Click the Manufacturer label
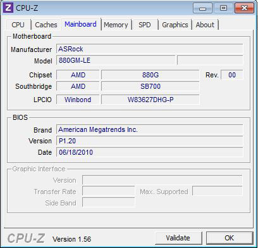The image size is (258, 248). point(31,49)
